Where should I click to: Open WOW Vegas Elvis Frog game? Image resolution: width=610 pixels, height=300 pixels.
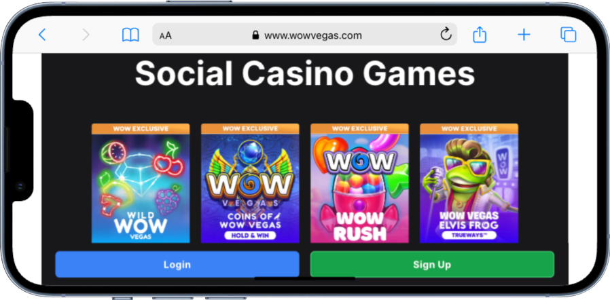[x=469, y=183]
